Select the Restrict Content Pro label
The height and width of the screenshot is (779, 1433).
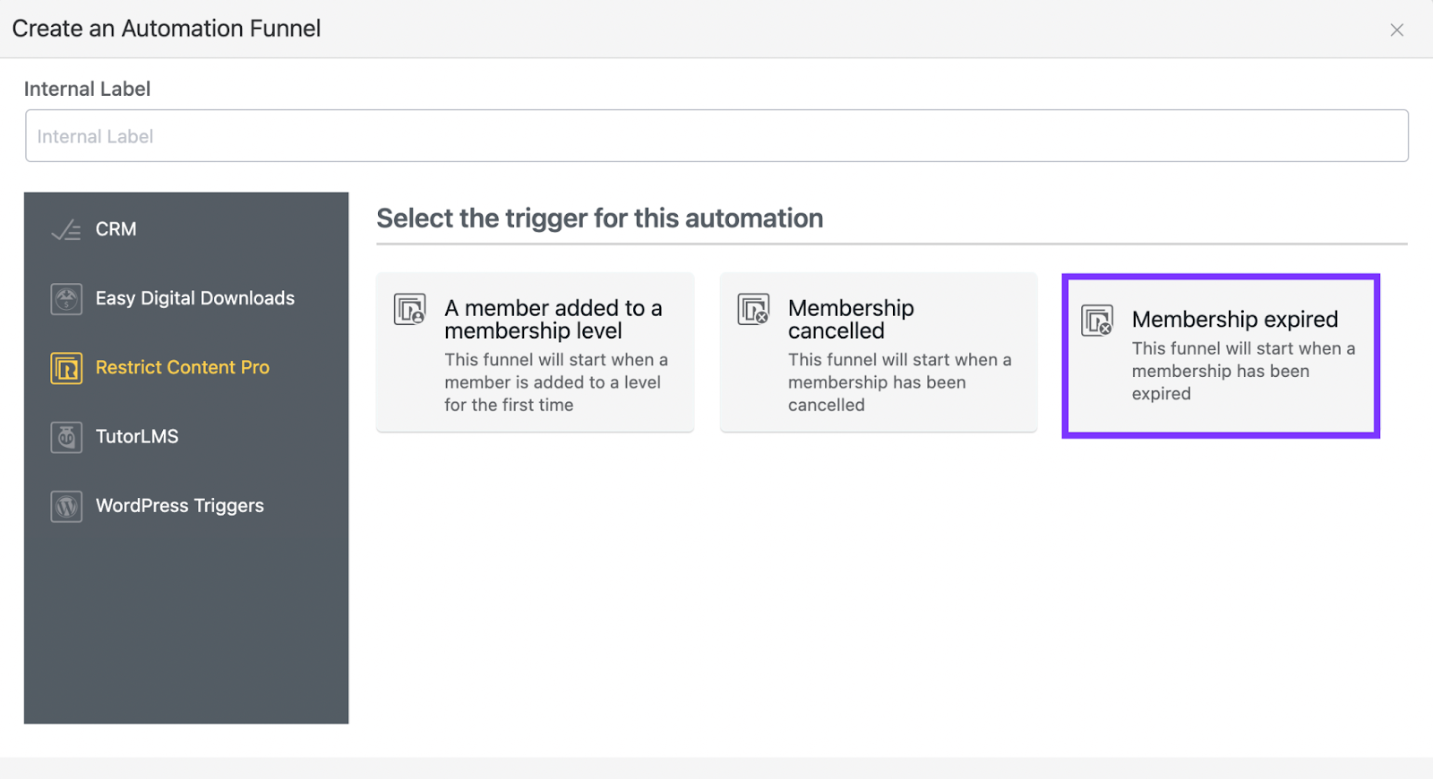pyautogui.click(x=183, y=367)
